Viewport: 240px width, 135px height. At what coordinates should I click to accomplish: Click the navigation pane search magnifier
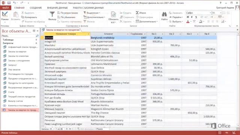coord(37,36)
